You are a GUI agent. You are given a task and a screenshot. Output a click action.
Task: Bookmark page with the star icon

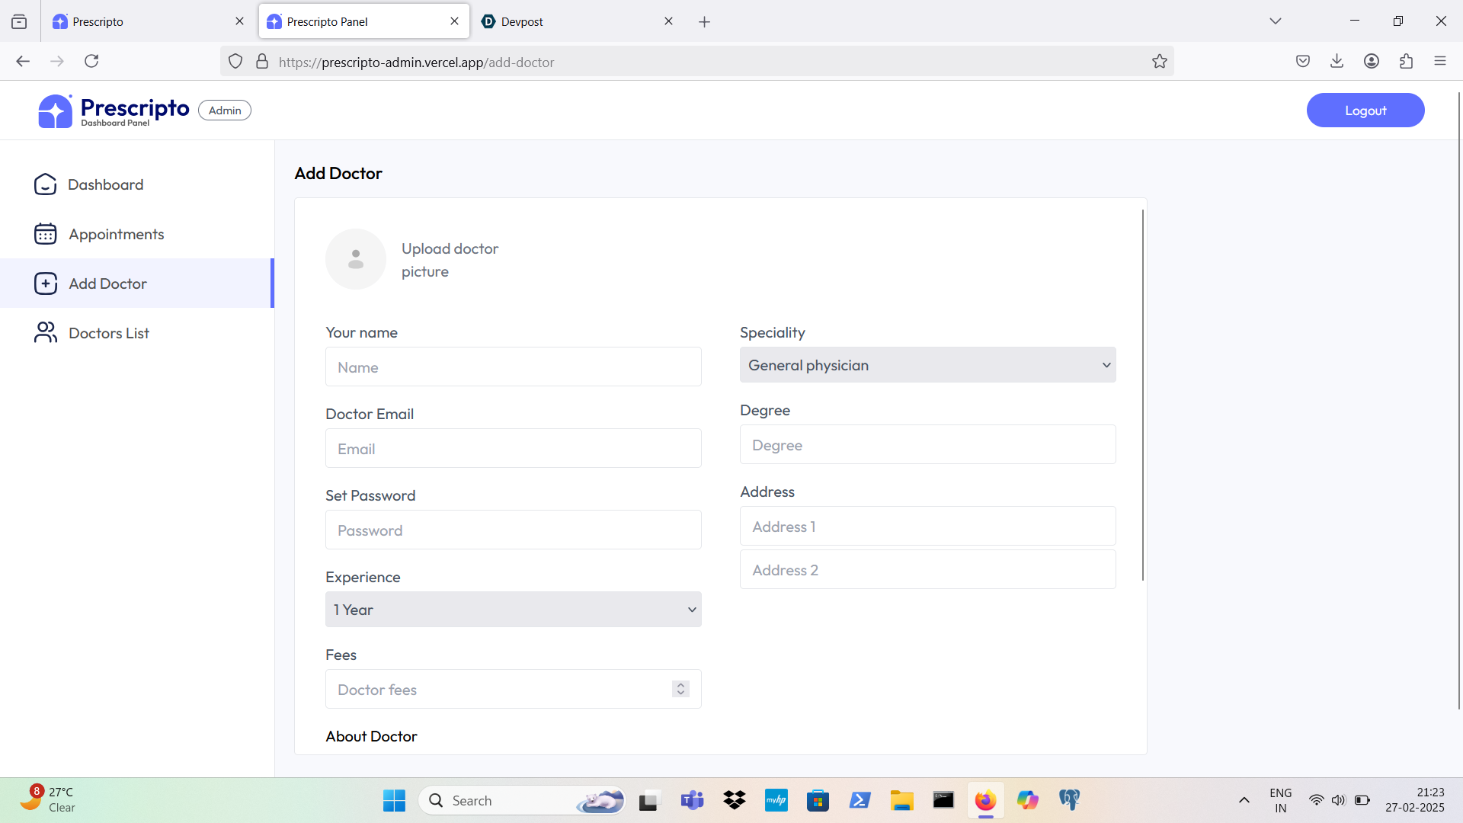coord(1159,62)
